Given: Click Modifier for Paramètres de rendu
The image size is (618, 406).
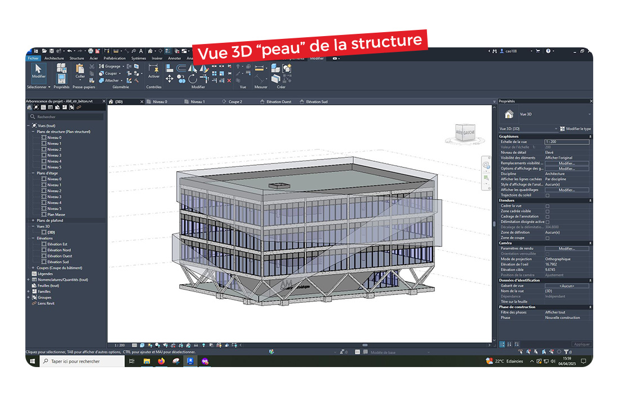Looking at the screenshot, I should [567, 249].
